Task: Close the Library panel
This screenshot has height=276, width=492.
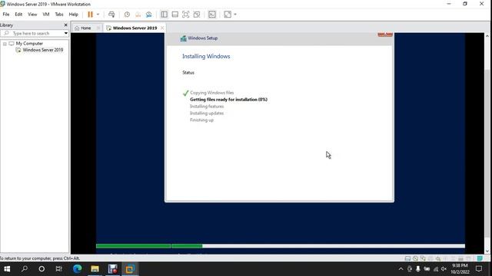Action: tap(65, 25)
